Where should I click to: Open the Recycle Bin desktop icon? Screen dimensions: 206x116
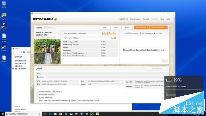coord(4,4)
